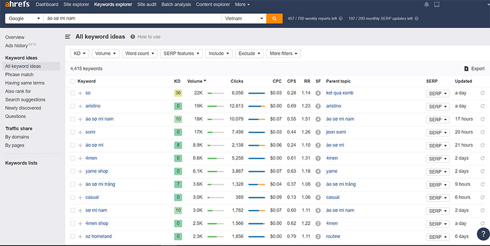Add keyword 'aristino' with plus icon
490x246 pixels.
[80, 107]
